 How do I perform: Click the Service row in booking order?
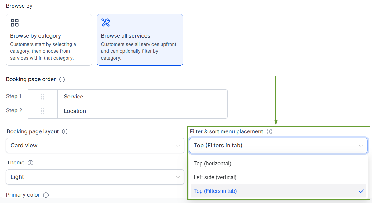(127, 97)
